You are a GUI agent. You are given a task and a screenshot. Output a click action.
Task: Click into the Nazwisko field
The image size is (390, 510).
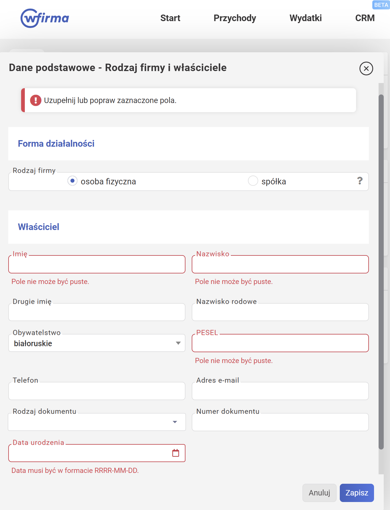[x=280, y=265]
